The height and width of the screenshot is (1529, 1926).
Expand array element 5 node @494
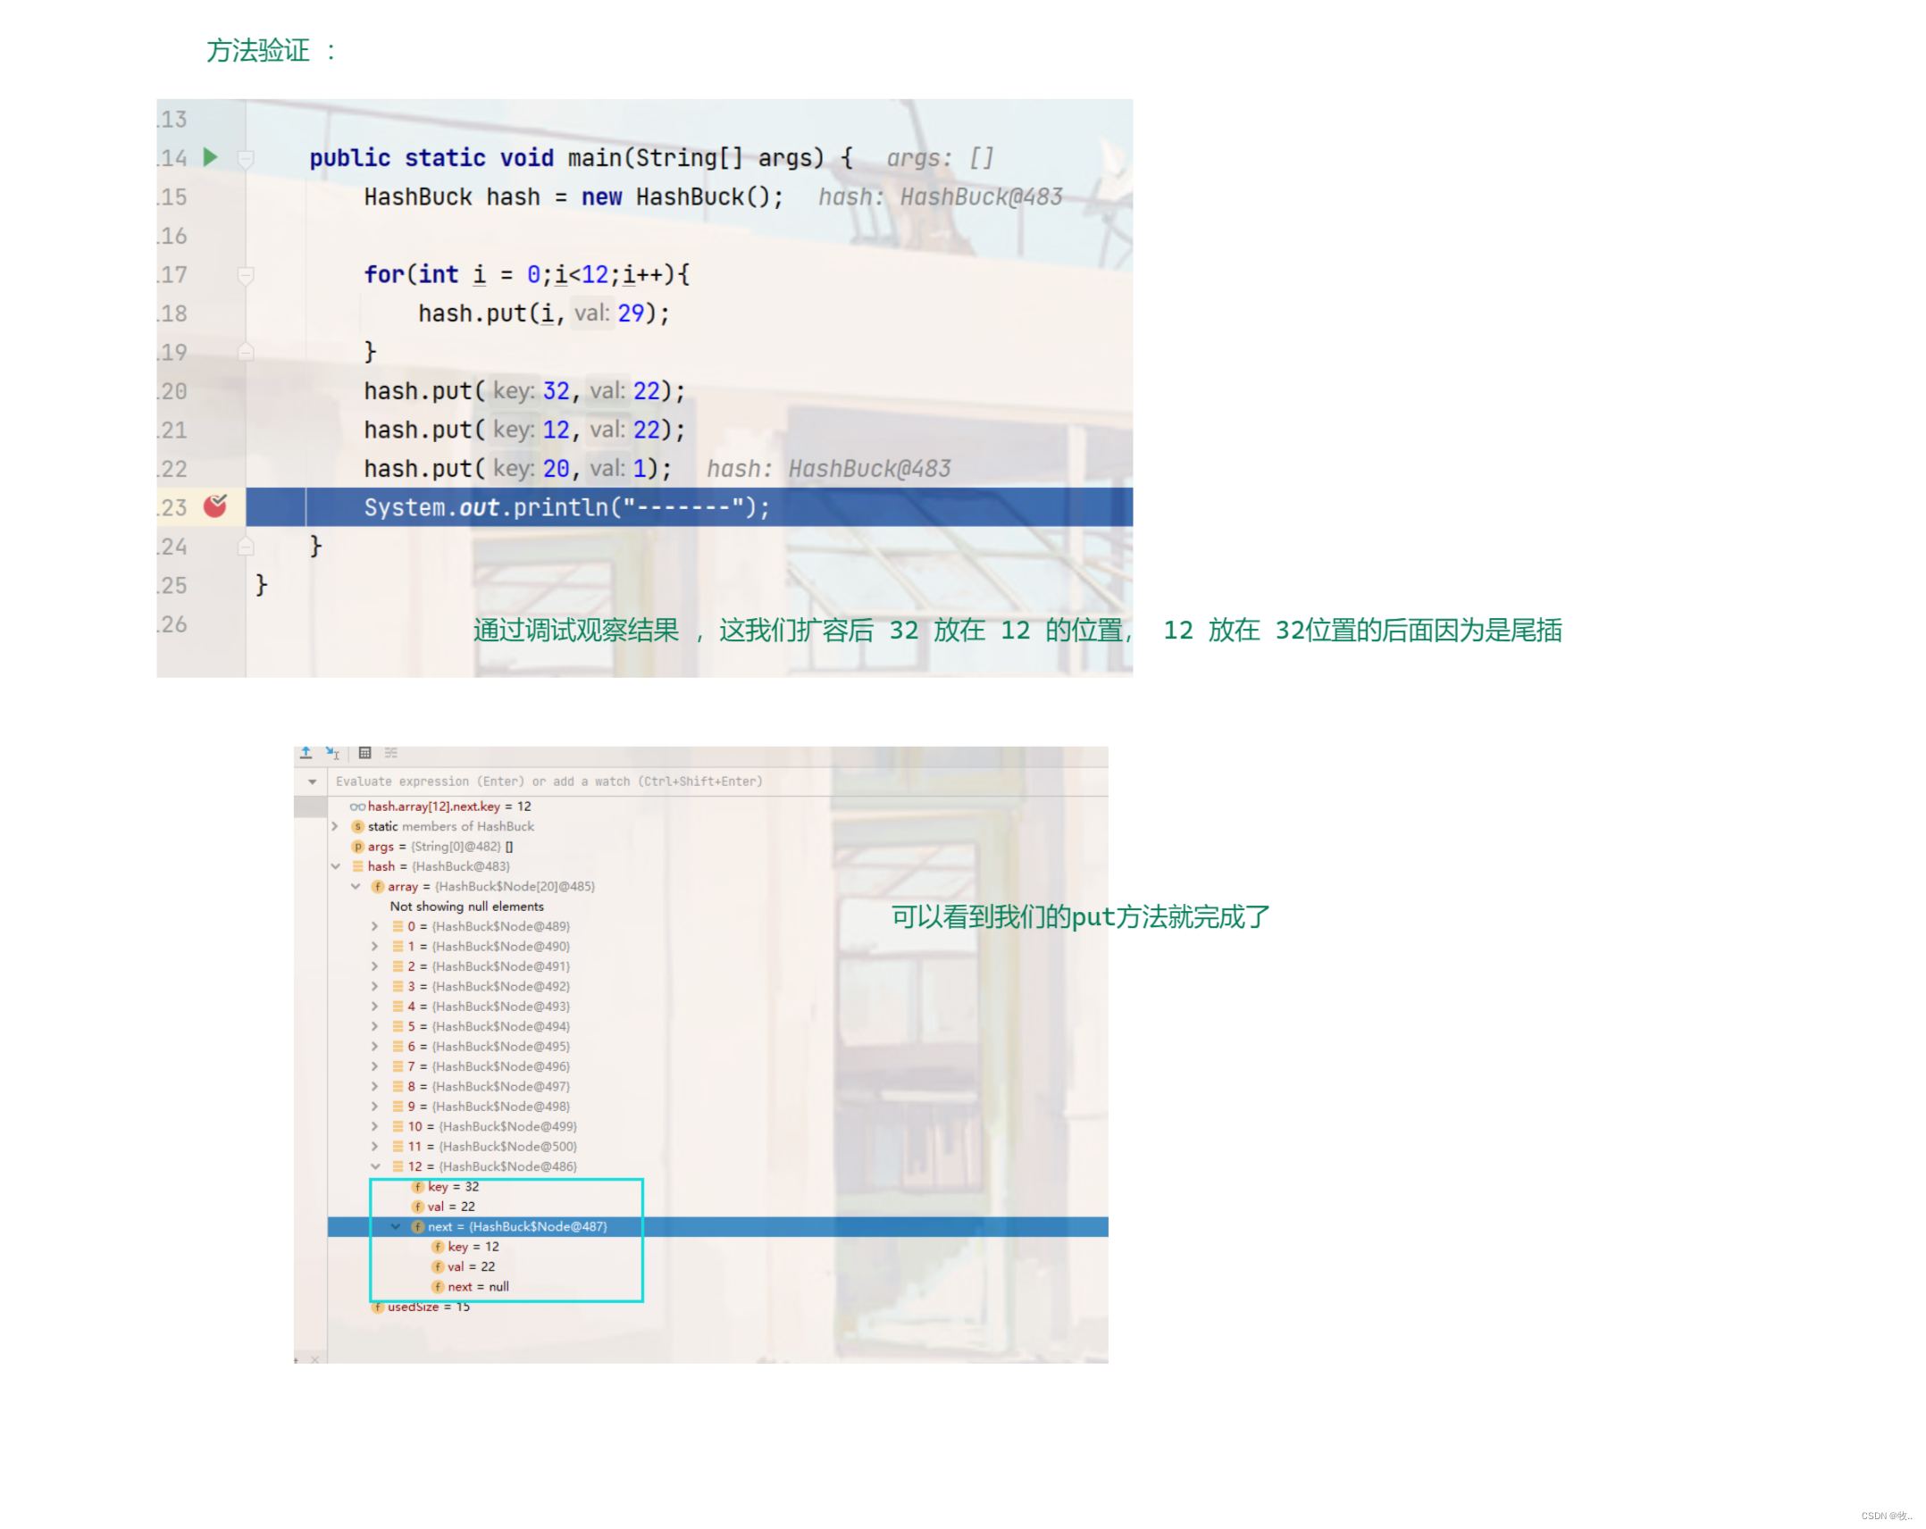click(x=375, y=1026)
